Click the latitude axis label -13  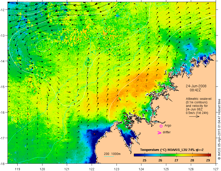pyautogui.click(x=3, y=35)
